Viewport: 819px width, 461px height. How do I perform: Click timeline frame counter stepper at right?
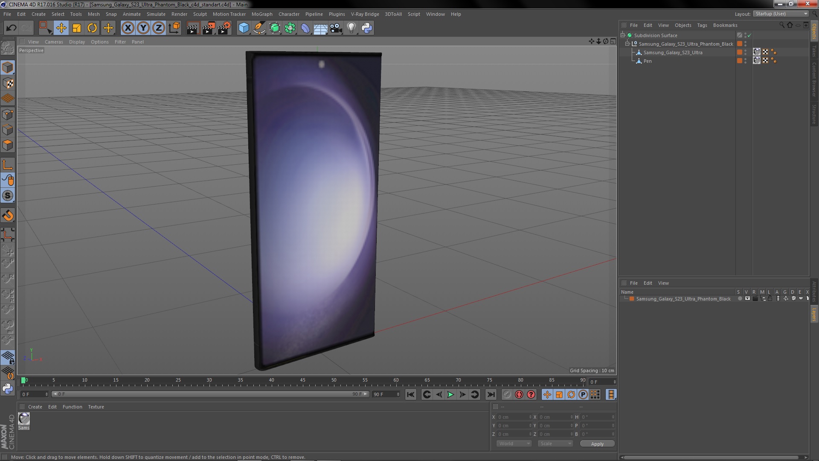point(615,382)
